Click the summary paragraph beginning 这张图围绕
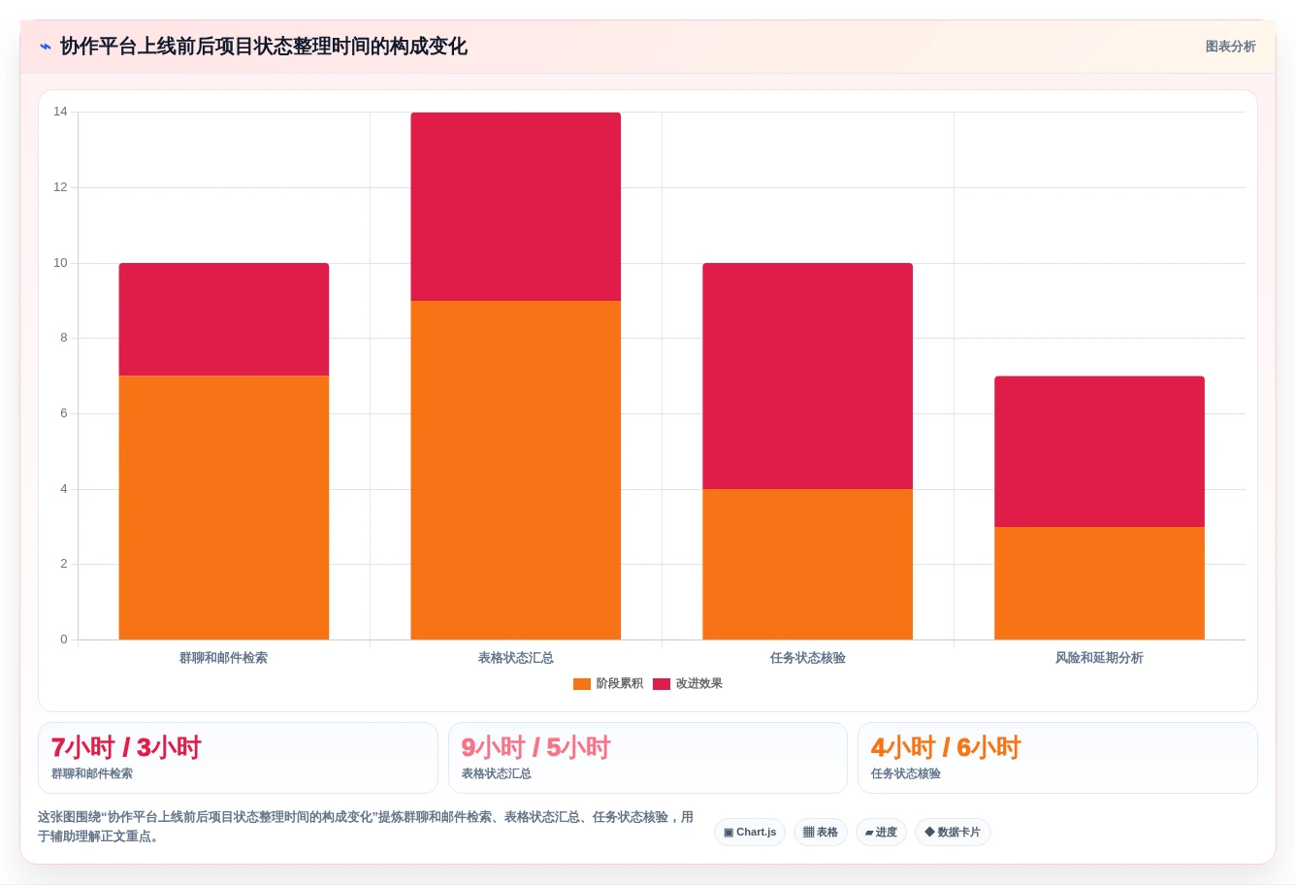Viewport: 1296px width, 885px height. point(366,827)
